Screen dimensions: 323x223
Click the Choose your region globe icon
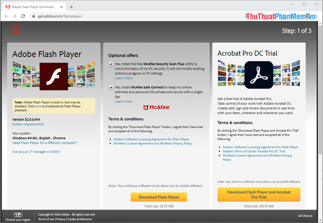18,215
